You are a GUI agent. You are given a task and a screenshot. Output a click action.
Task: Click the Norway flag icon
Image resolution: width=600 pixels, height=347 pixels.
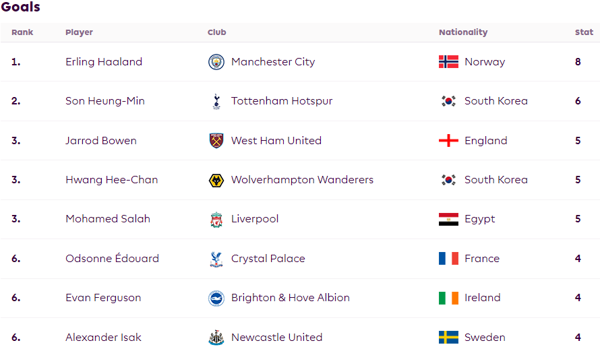(448, 61)
